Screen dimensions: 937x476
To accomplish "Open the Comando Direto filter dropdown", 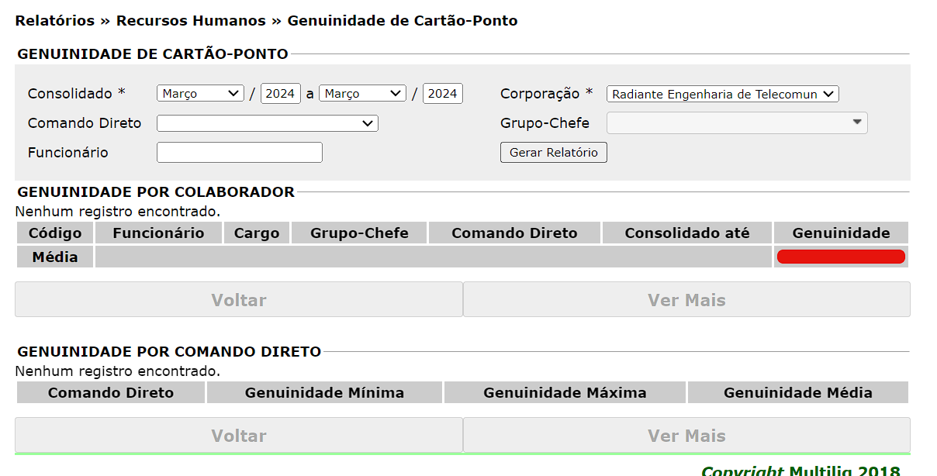I will coord(267,123).
